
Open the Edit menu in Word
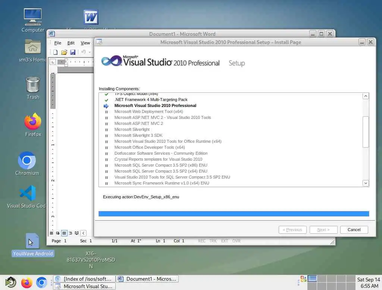pos(71,43)
